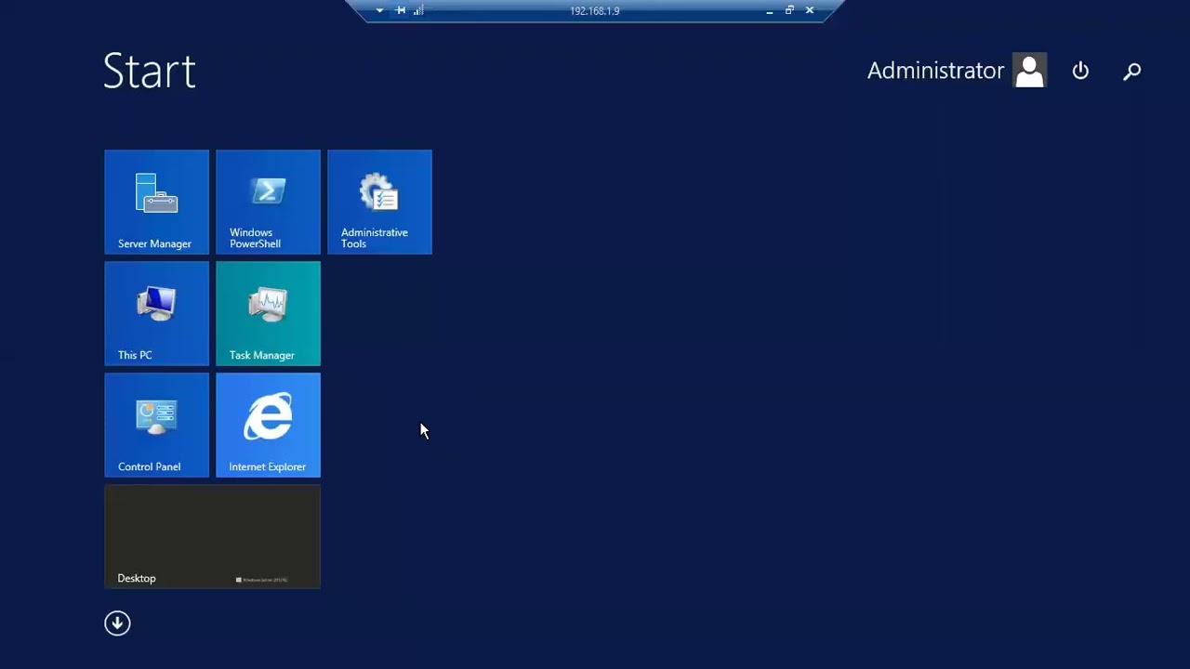The image size is (1190, 669).
Task: Toggle the connection bar pin icon
Action: (x=401, y=10)
